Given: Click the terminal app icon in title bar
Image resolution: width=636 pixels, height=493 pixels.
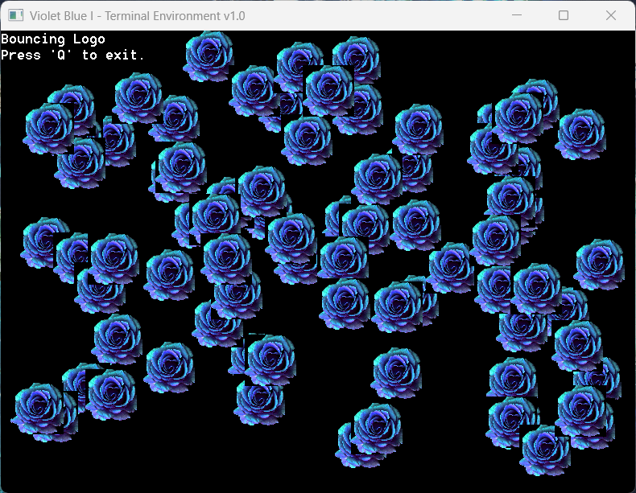Looking at the screenshot, I should coord(16,16).
